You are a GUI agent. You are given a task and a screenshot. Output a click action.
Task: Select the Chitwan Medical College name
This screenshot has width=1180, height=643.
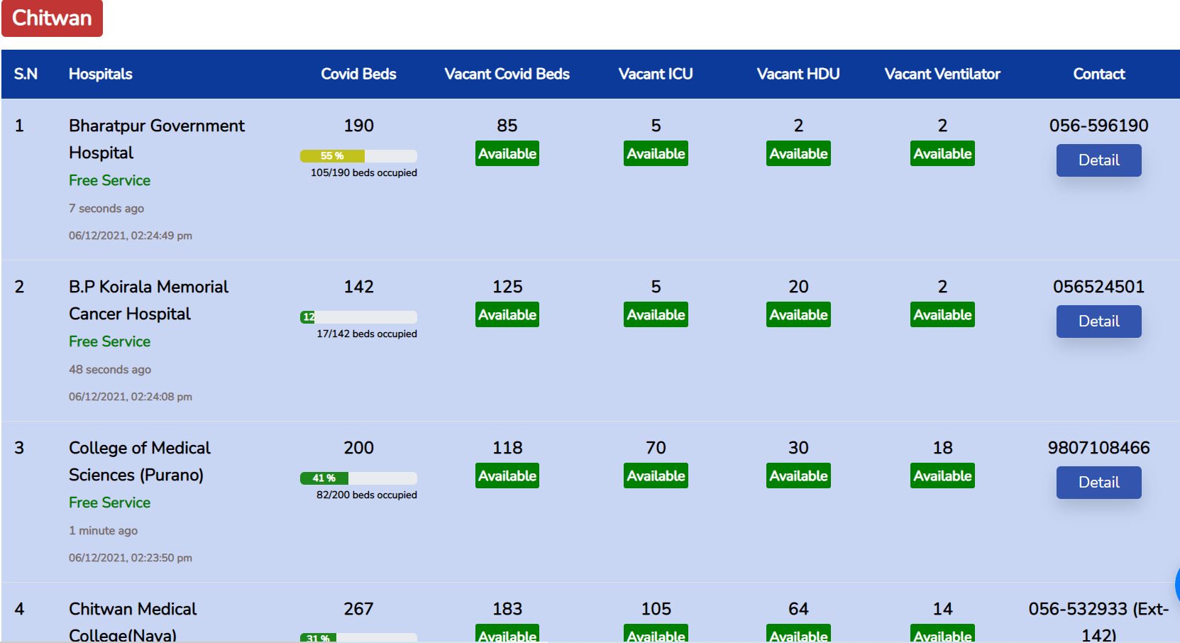133,622
